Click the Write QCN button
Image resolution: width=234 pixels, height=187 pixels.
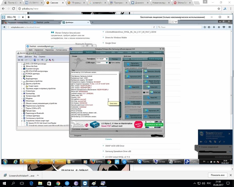click(x=152, y=87)
